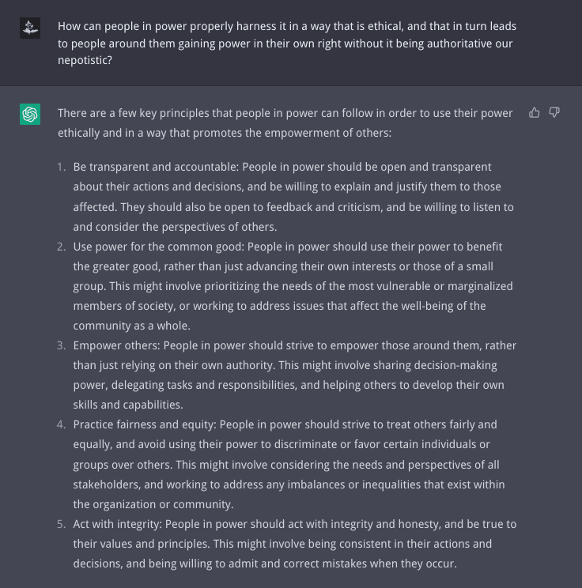Click the word 'nepotistic?' in the user prompt
Screen dimensions: 582x588
[85, 60]
